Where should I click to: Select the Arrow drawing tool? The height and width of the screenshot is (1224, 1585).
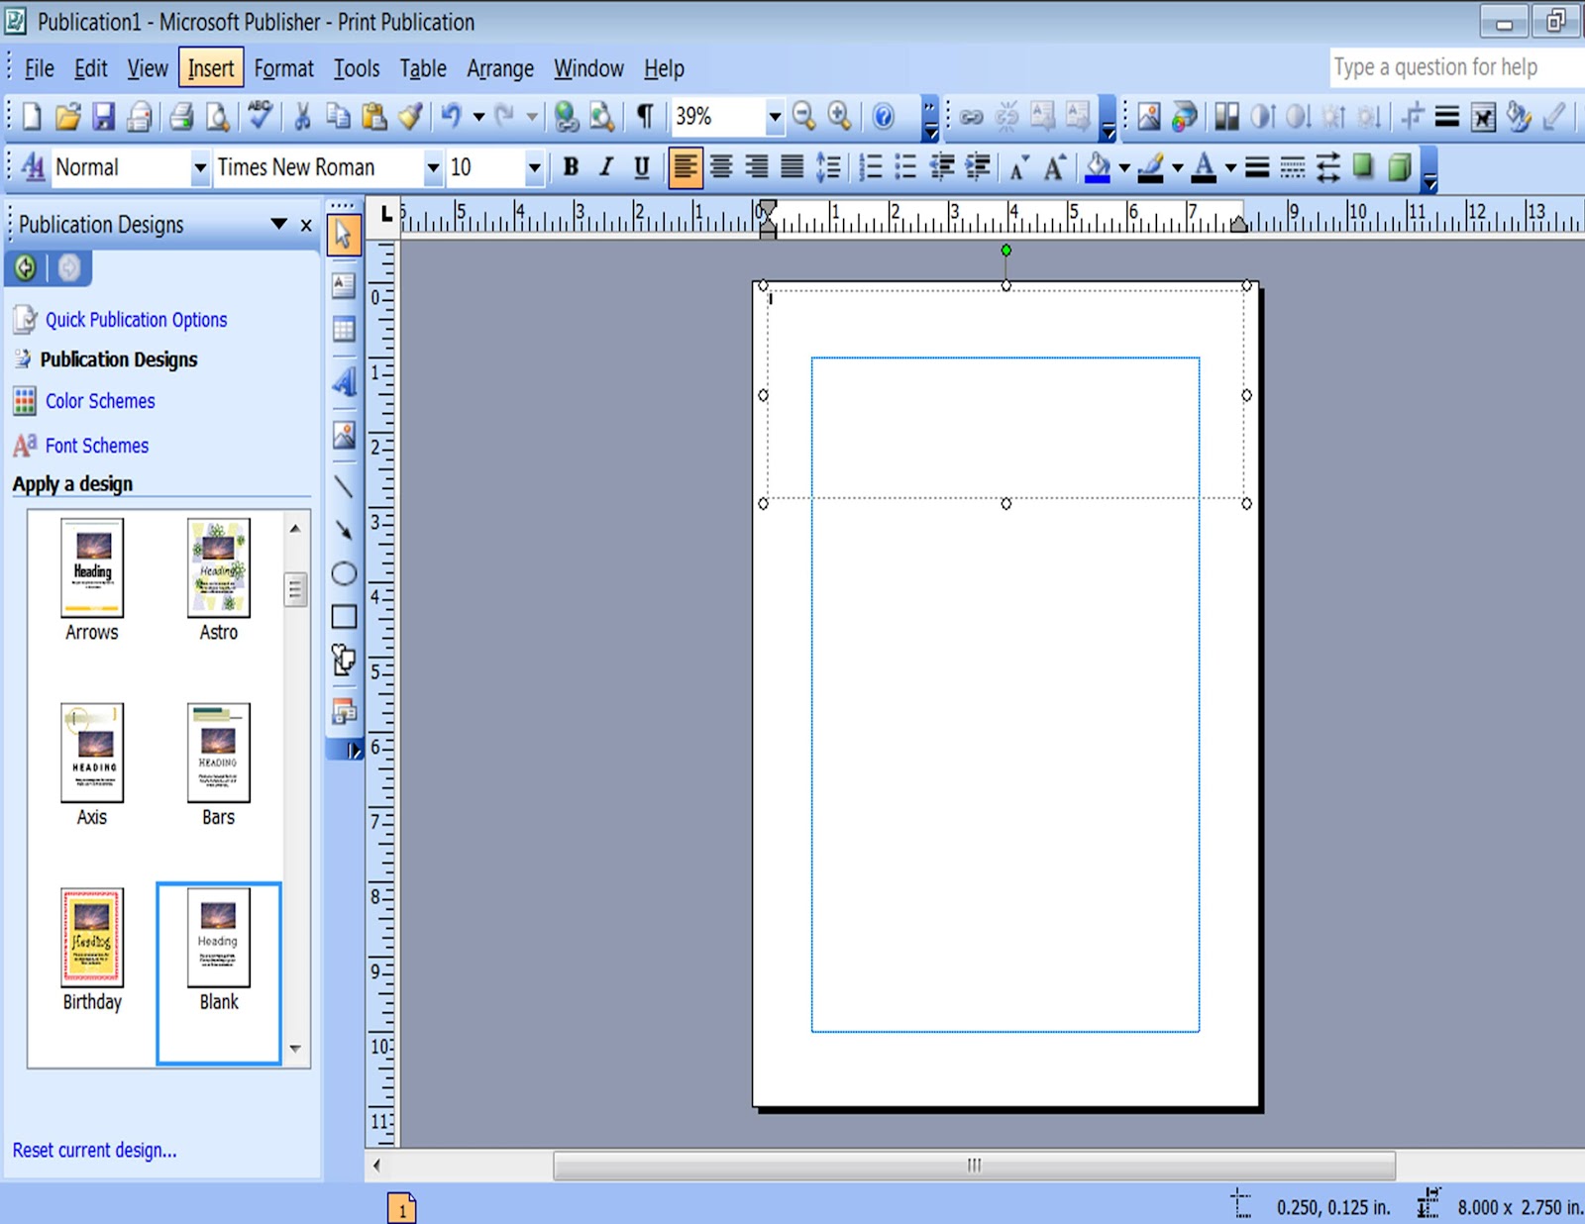click(344, 532)
